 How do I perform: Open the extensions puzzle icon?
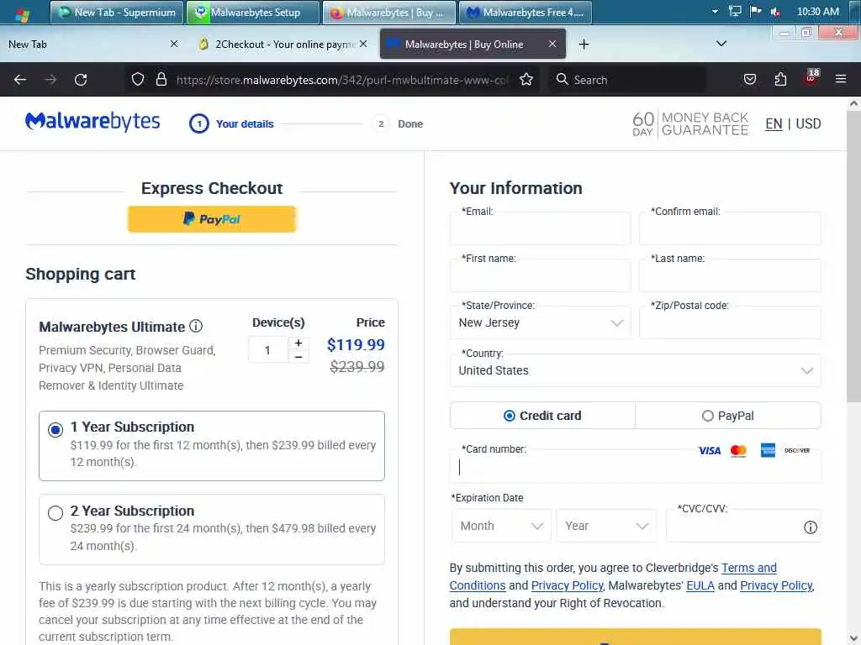[780, 80]
